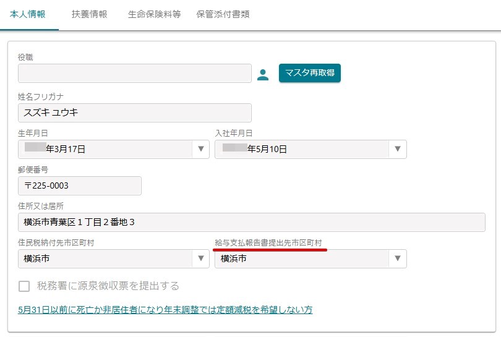Expand the 給与支払報告書提出先市区町村 dropdown arrow
The image size is (501, 337).
[x=398, y=258]
